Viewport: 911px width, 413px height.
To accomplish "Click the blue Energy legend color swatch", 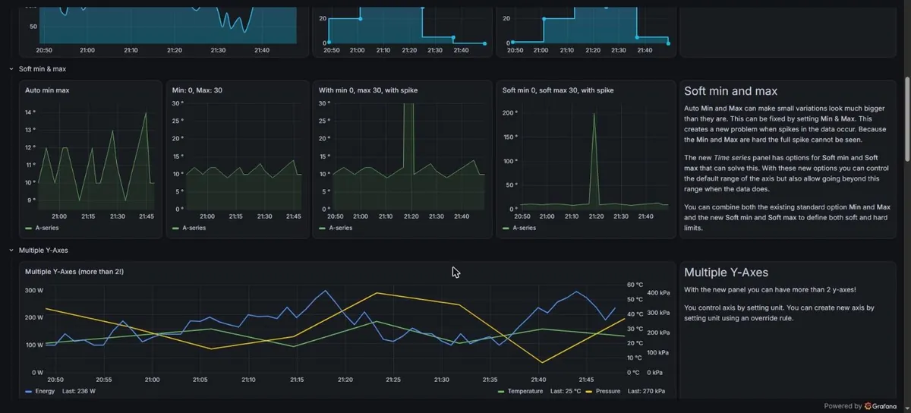I will [29, 391].
